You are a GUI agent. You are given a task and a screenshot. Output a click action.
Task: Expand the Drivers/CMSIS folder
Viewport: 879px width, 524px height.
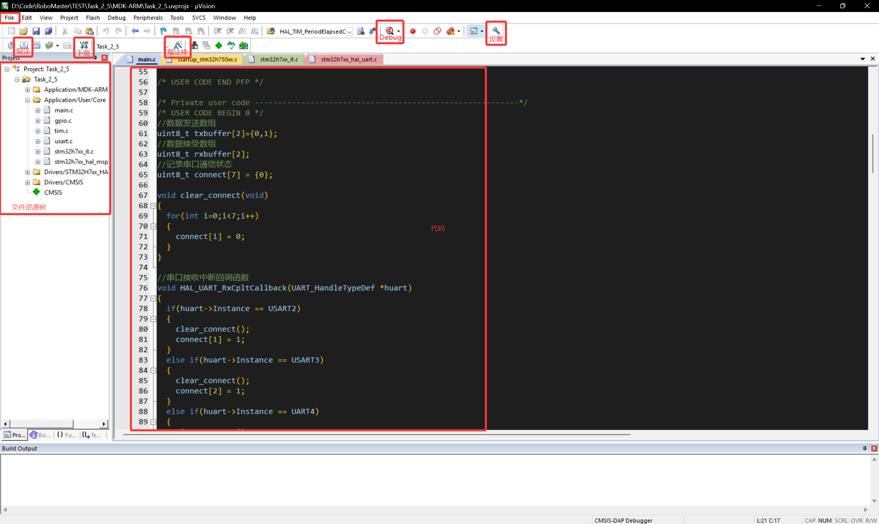pyautogui.click(x=27, y=182)
